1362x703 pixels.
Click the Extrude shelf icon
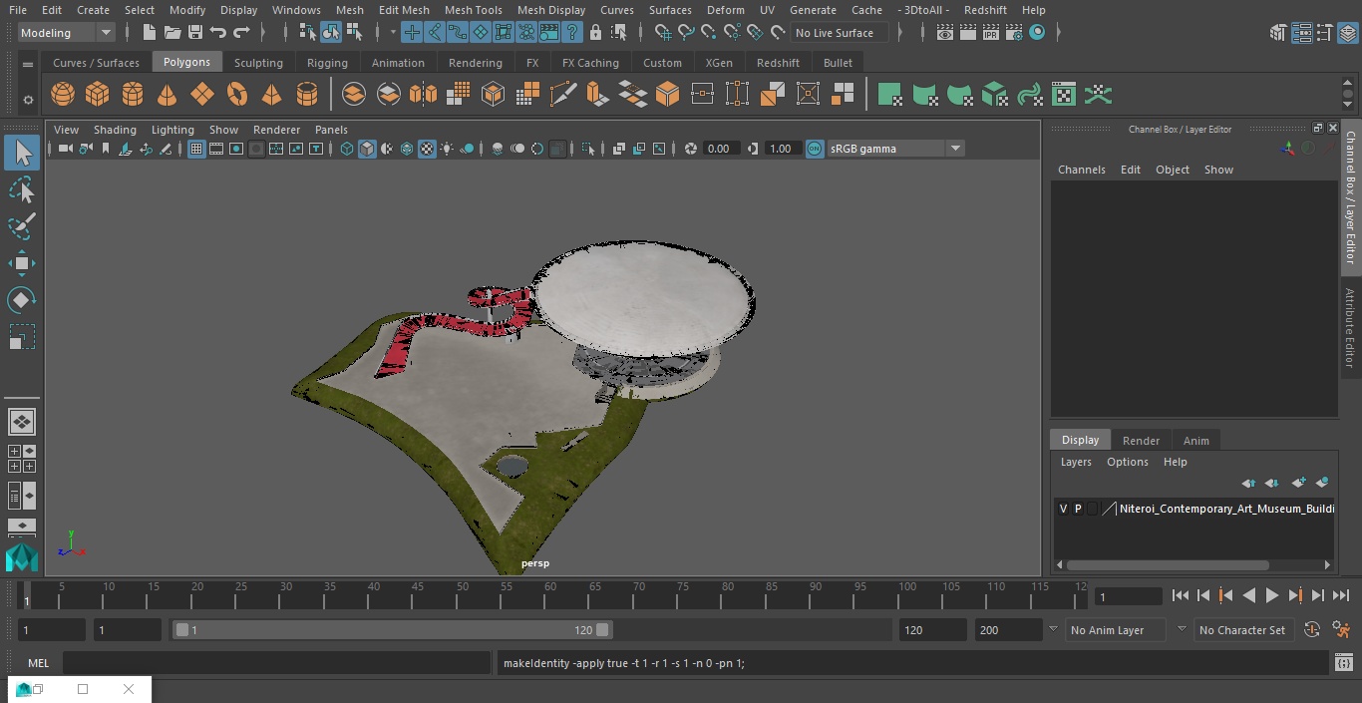click(x=597, y=95)
